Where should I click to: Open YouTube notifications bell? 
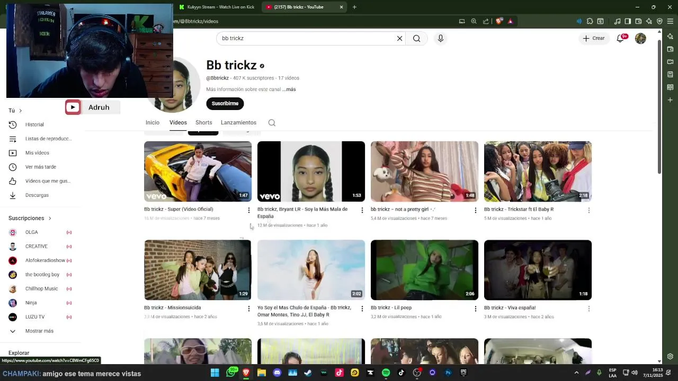click(620, 38)
